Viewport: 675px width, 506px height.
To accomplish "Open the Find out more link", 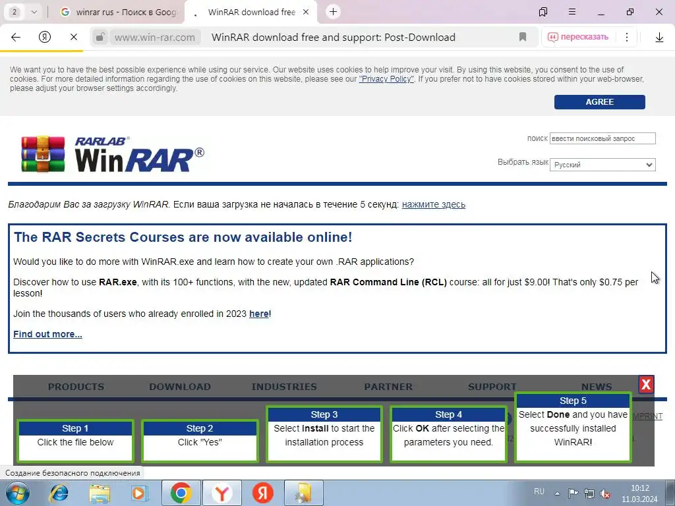I will pyautogui.click(x=47, y=334).
